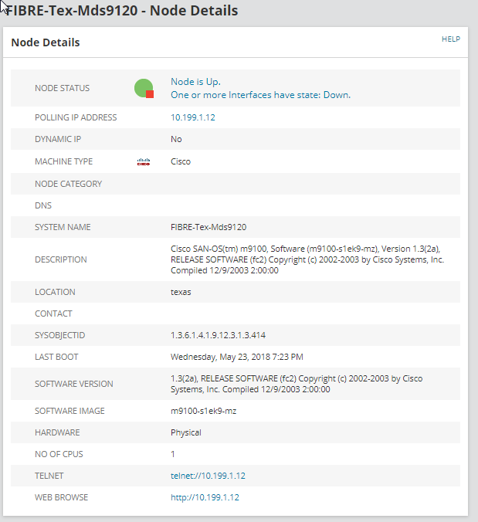The width and height of the screenshot is (478, 522).
Task: Click the SysObjectID value 1.3.6.1.4.1.9.12.3.1.3.414
Action: pos(218,335)
